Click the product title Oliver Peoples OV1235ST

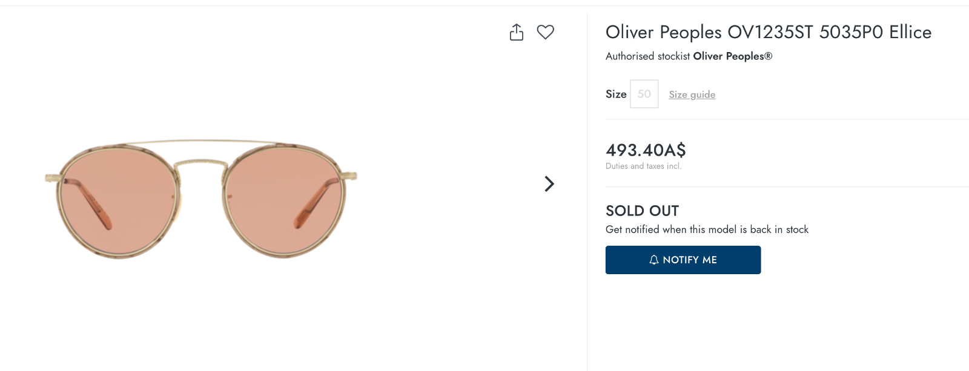coord(768,32)
